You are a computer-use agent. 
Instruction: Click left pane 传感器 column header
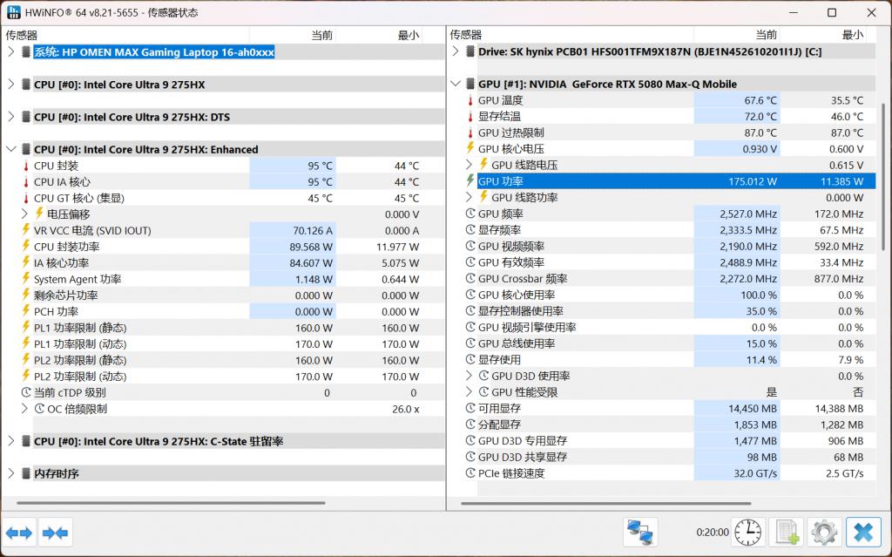[x=125, y=36]
